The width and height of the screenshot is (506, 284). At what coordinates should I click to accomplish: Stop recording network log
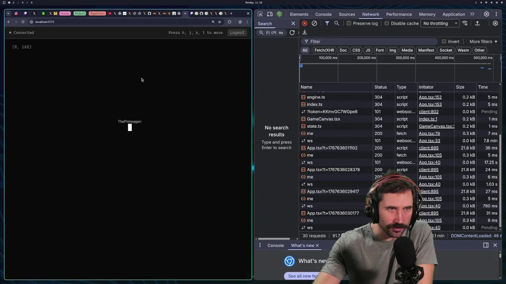304,23
